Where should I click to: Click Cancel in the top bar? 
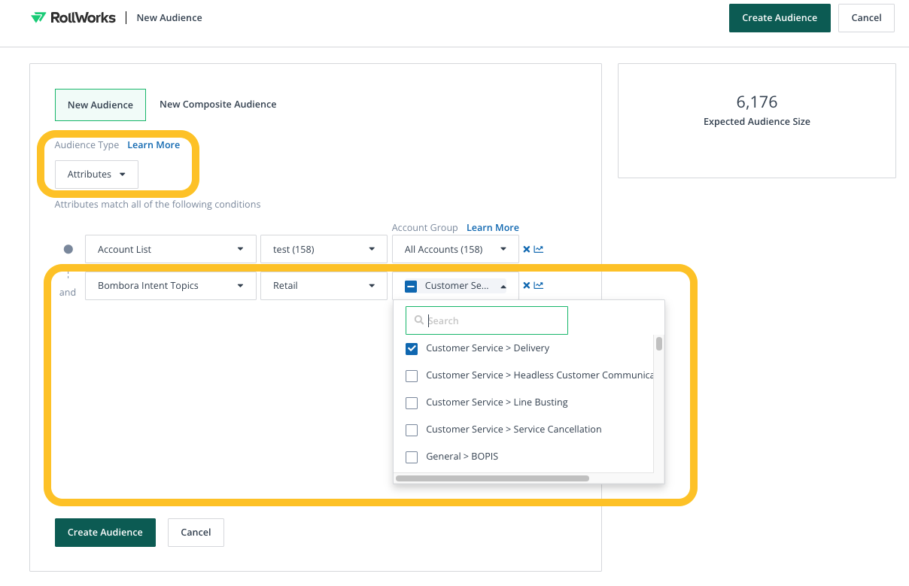866,18
